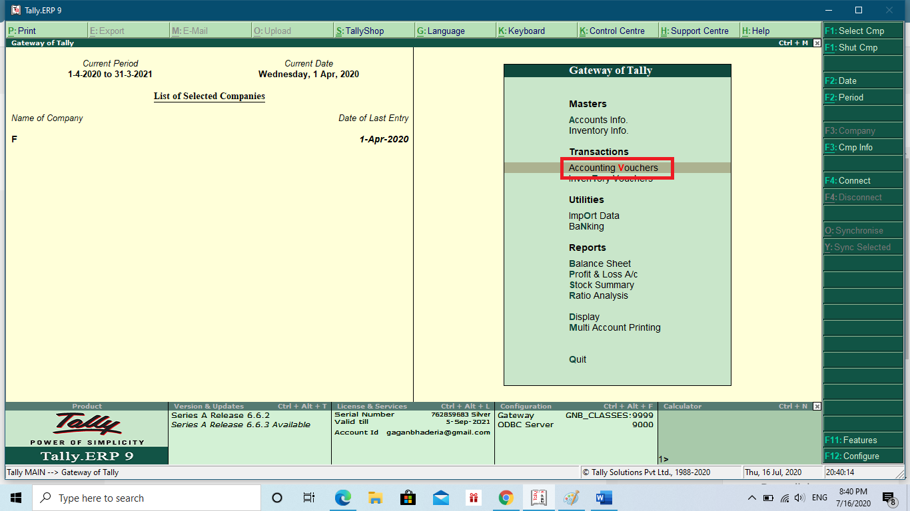
Task: Click F1: Shut Cmp button
Action: click(x=863, y=47)
